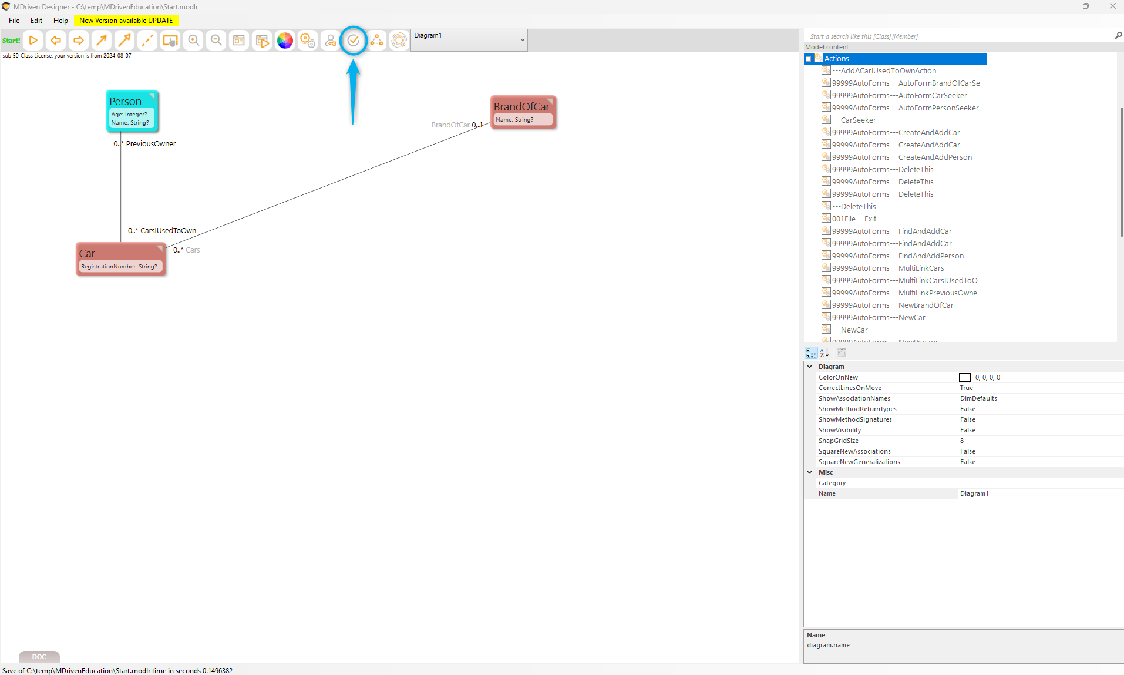The image size is (1124, 675).
Task: Click the ColorOnNew color swatch
Action: [x=964, y=378]
